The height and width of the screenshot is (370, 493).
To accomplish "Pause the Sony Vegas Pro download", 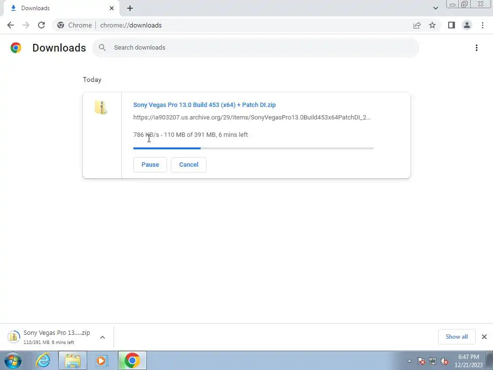I will pyautogui.click(x=150, y=165).
